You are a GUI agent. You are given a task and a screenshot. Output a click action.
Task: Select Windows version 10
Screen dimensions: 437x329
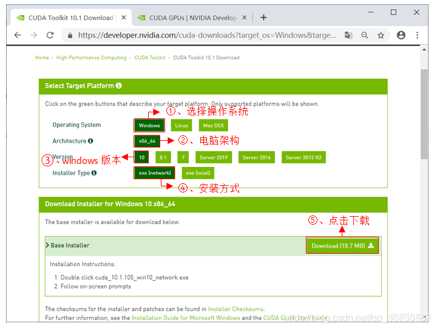pyautogui.click(x=141, y=157)
